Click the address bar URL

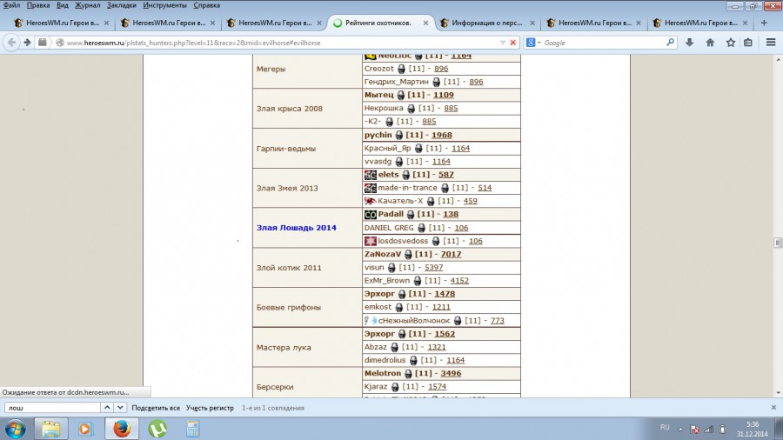194,43
